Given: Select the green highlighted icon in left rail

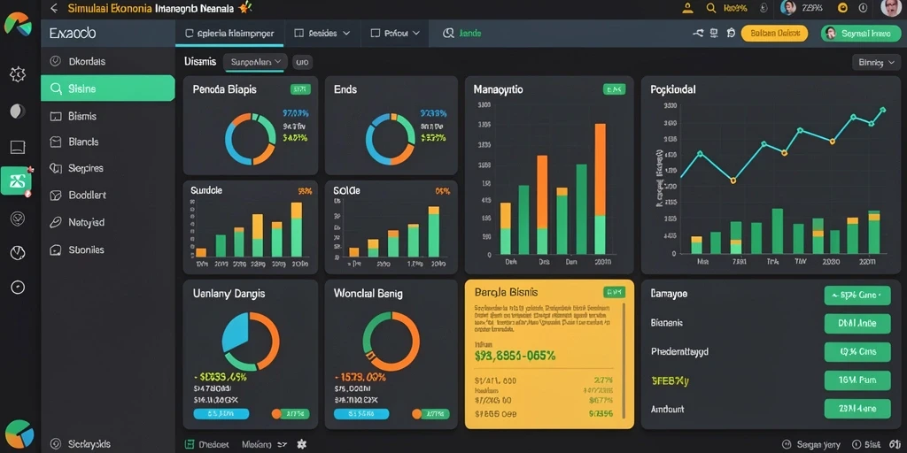Looking at the screenshot, I should click(16, 180).
